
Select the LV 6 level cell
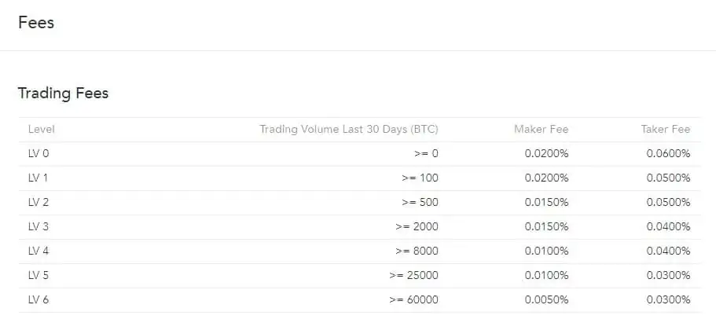tap(39, 299)
